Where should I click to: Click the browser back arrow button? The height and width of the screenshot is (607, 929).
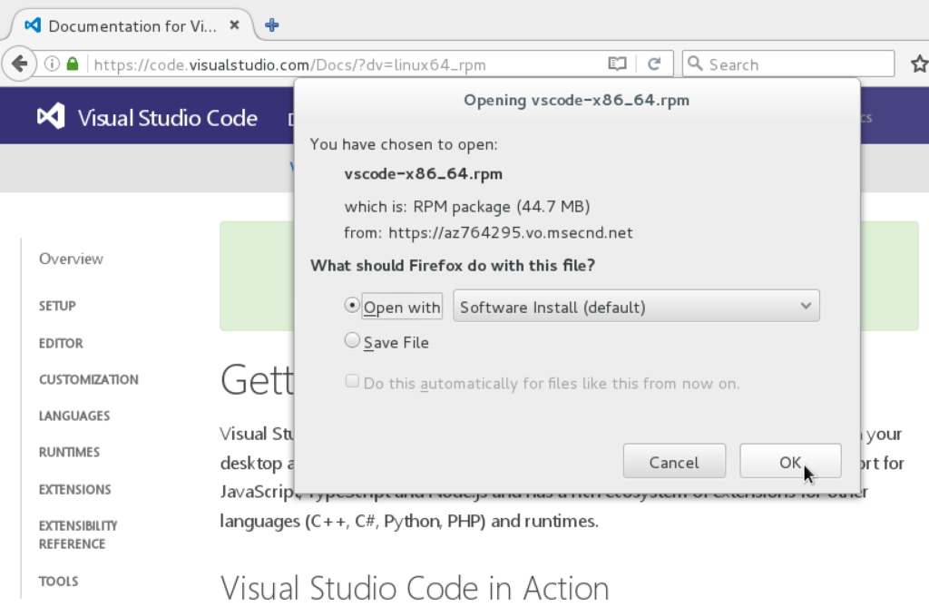(x=18, y=64)
